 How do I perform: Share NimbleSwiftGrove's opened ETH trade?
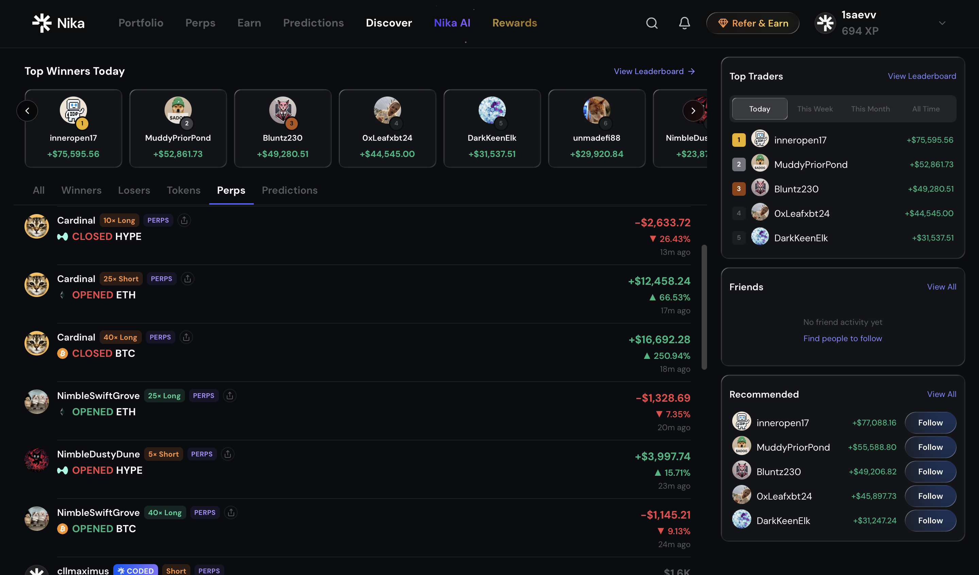click(x=230, y=396)
